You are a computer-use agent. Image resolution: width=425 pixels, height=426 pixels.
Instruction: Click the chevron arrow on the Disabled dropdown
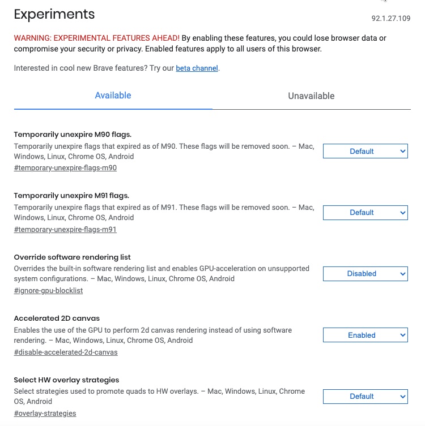tap(403, 274)
